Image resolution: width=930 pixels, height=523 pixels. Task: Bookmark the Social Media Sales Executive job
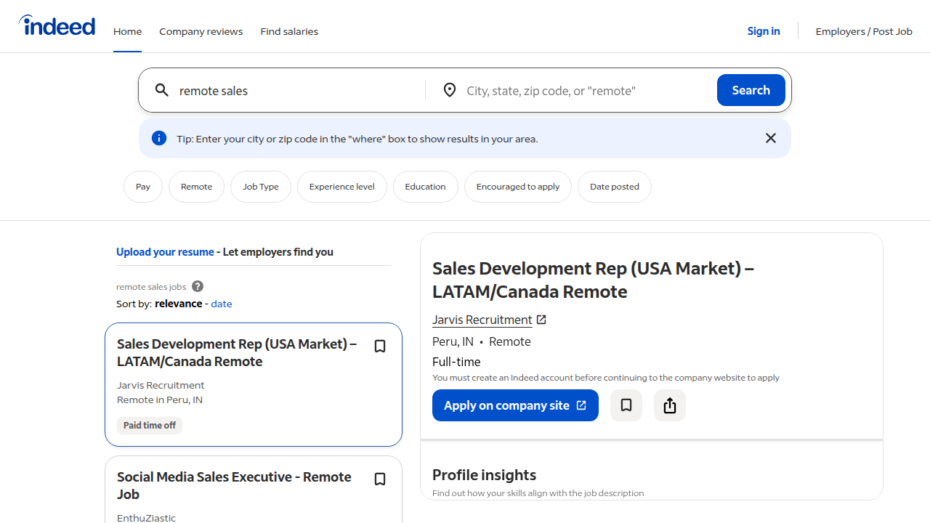coord(380,479)
